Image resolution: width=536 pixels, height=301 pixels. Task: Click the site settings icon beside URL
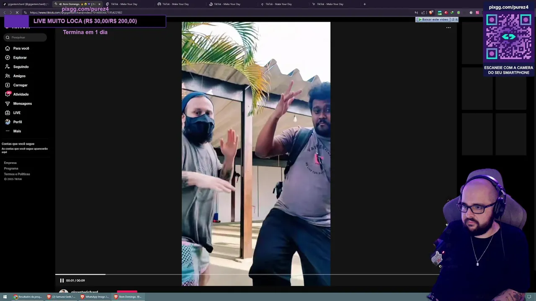[x=25, y=13]
